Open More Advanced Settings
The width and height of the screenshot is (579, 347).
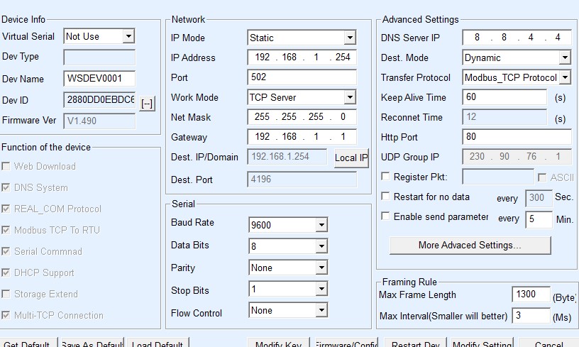[x=470, y=246]
